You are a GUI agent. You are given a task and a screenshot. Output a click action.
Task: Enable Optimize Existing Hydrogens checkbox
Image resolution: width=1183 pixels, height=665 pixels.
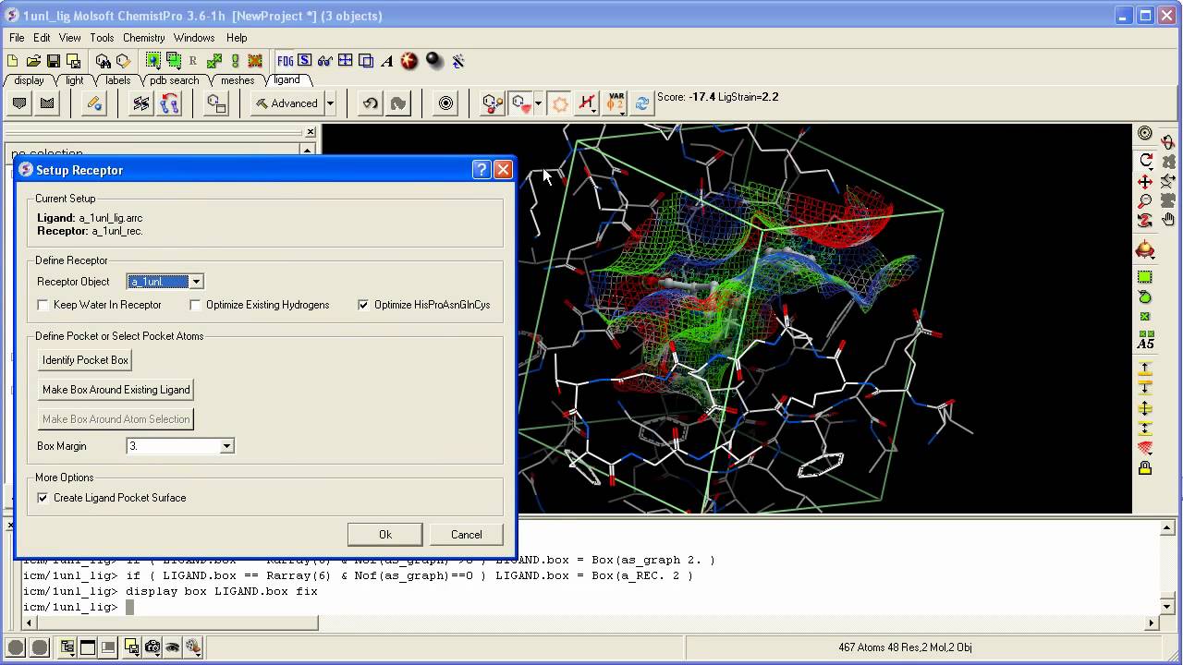tap(195, 305)
